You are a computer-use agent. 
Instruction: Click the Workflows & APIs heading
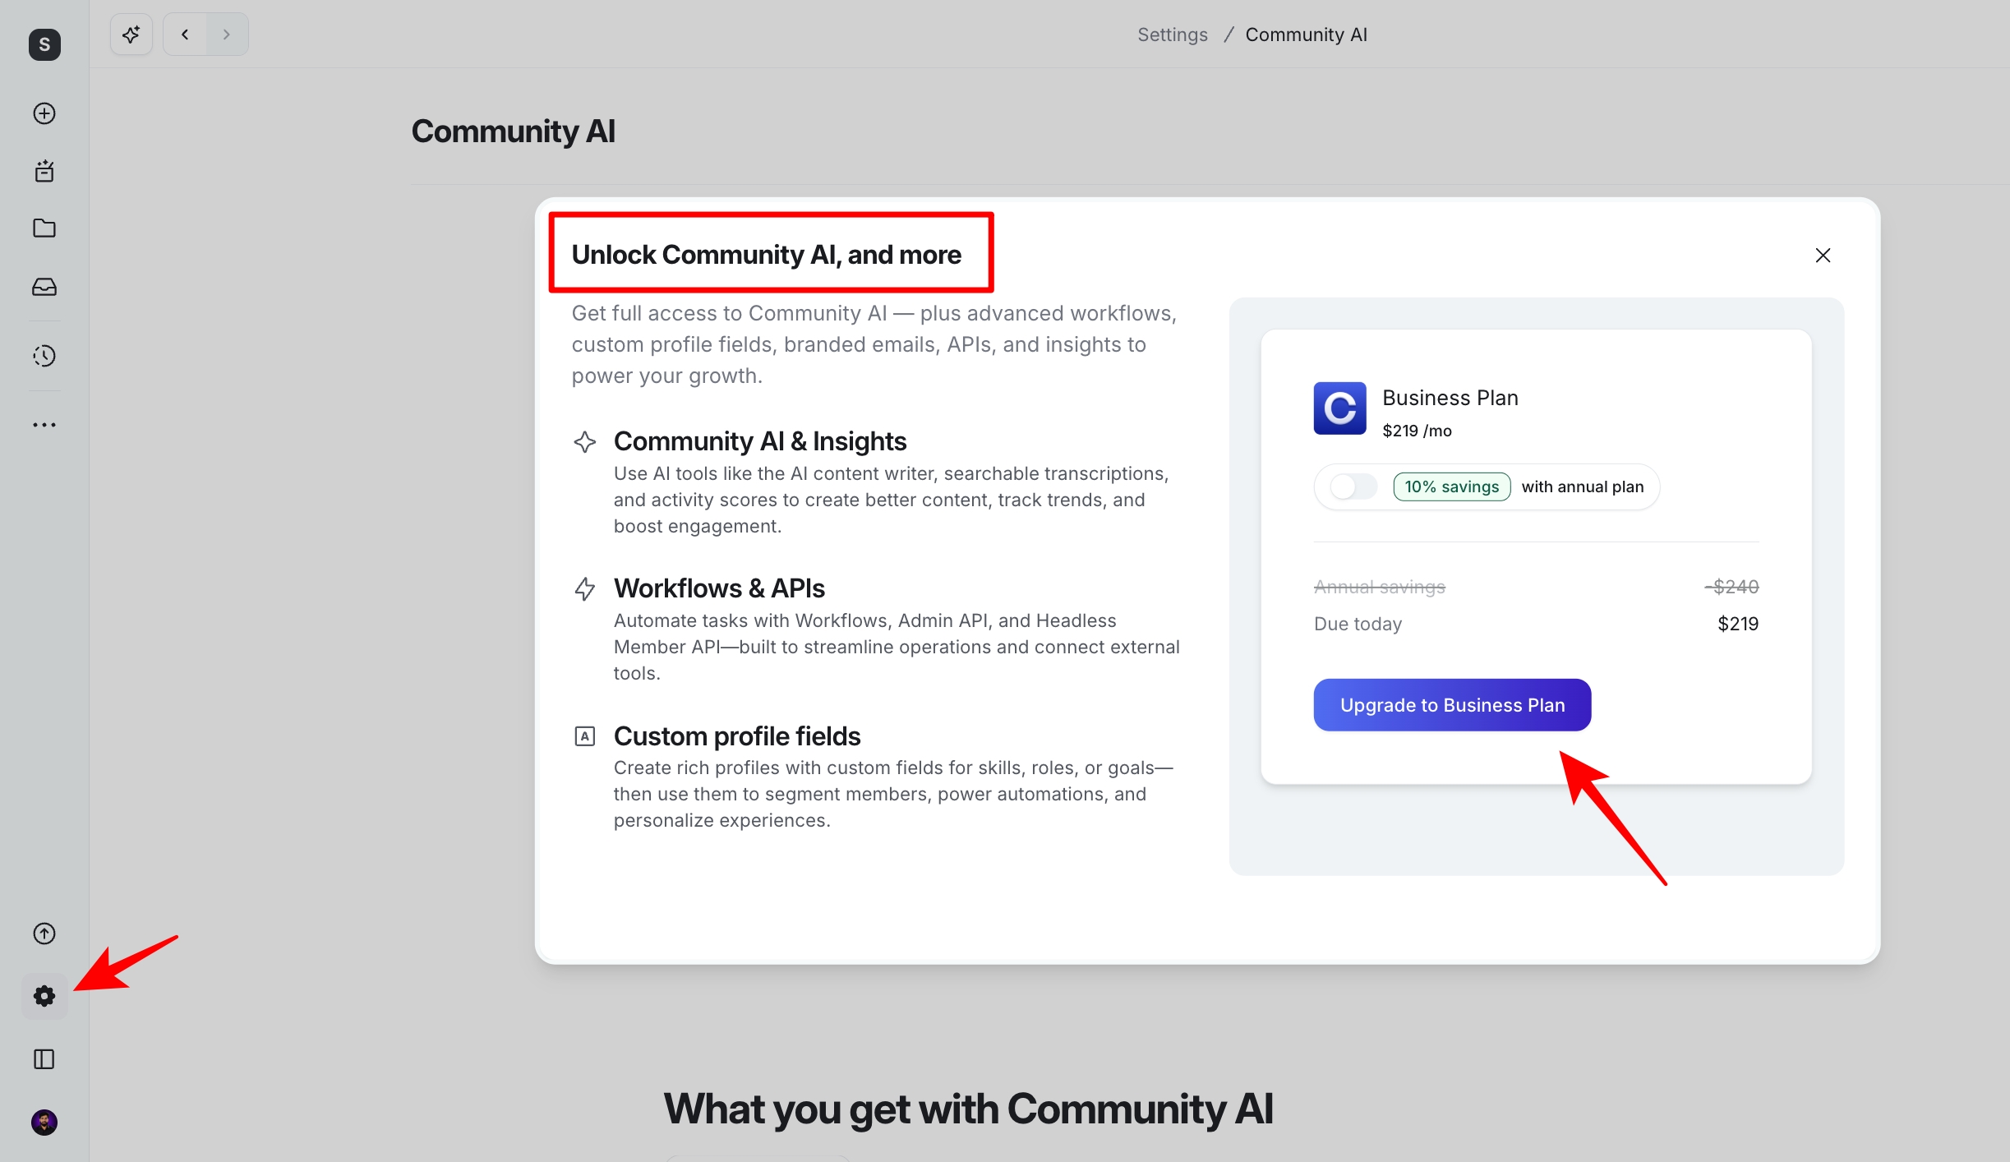point(719,588)
